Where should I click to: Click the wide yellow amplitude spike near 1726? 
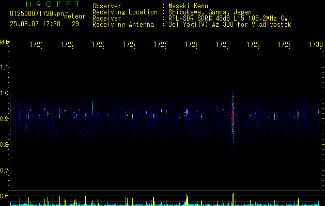tap(187, 200)
